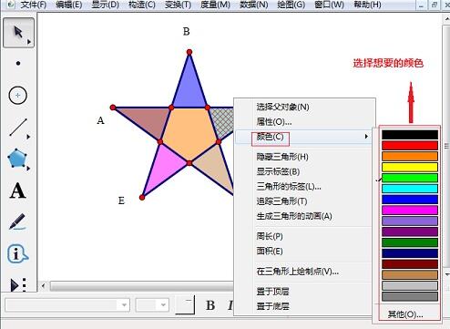Pick the orange color swatch
Viewport: 450px width, 329px height.
[410, 157]
